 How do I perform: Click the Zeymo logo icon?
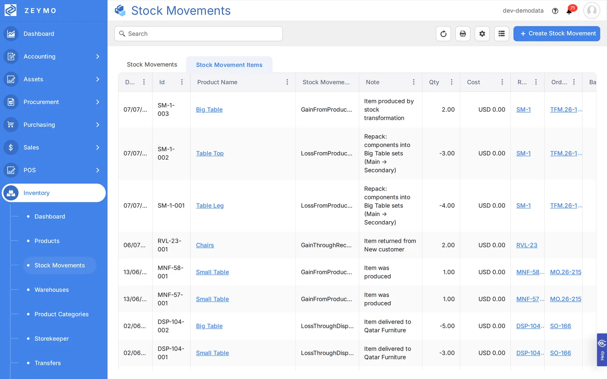[10, 10]
